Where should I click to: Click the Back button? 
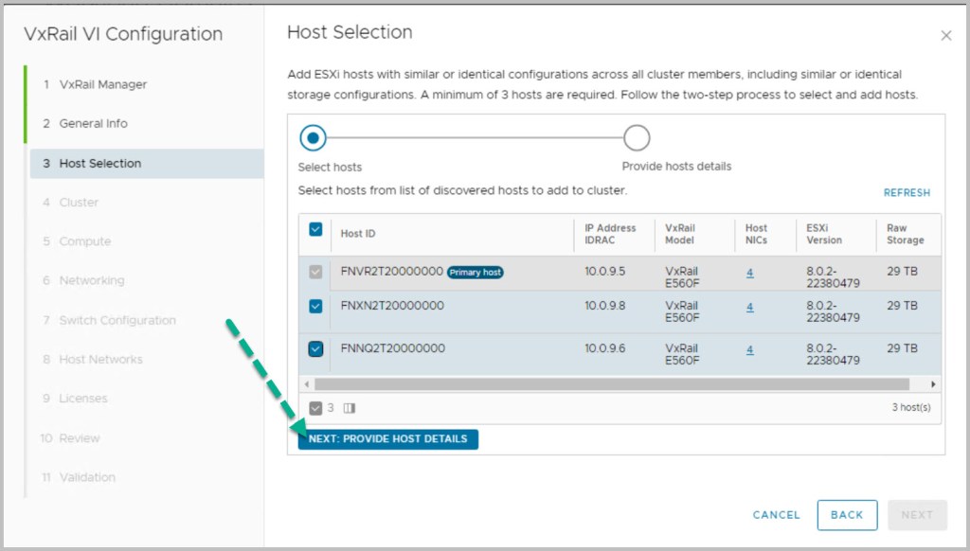(846, 515)
